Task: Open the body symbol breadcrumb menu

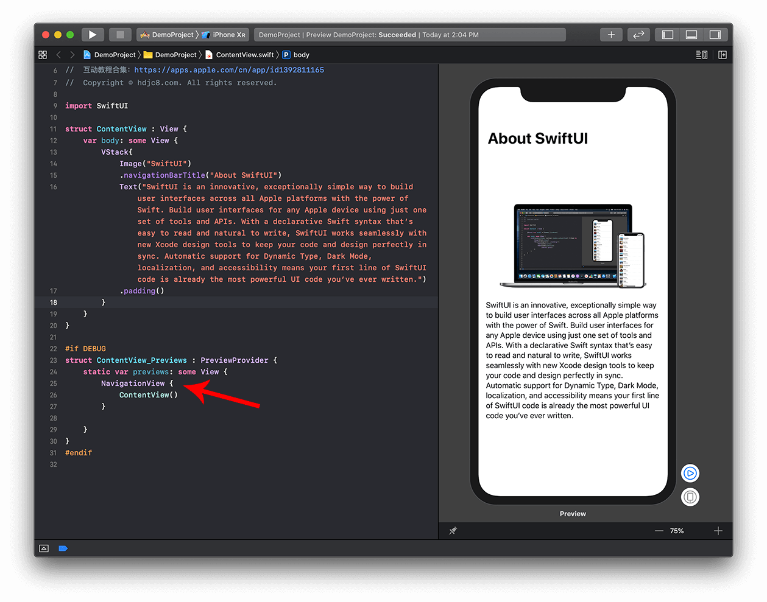Action: point(296,55)
